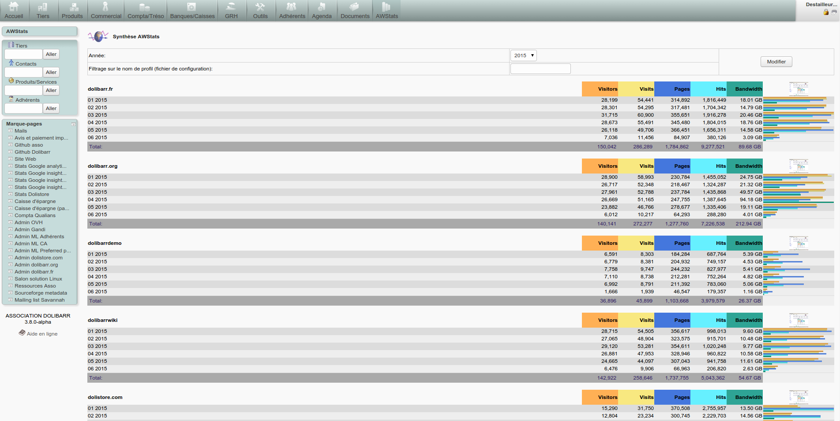The height and width of the screenshot is (421, 840).
Task: Click the Produits/Services box icon
Action: point(11,81)
